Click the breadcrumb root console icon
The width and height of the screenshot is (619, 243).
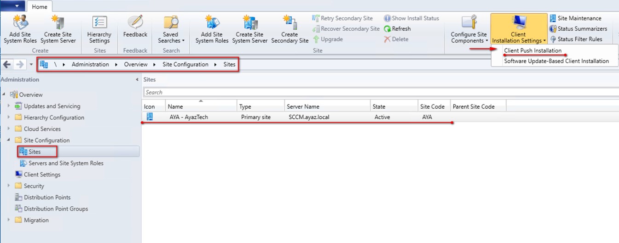coord(44,65)
